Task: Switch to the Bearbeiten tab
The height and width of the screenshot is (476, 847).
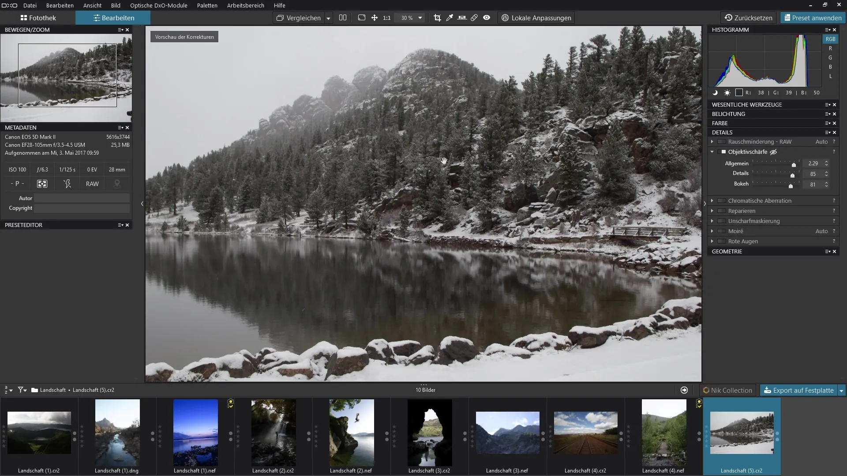Action: [113, 18]
